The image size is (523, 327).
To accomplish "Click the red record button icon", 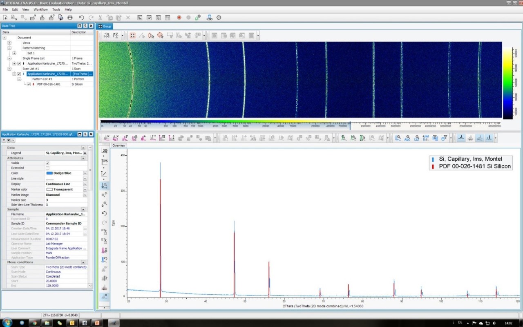I will pyautogui.click(x=179, y=18).
